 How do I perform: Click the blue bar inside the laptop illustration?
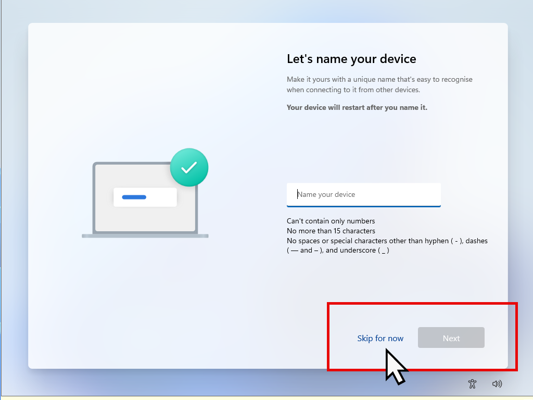(134, 197)
